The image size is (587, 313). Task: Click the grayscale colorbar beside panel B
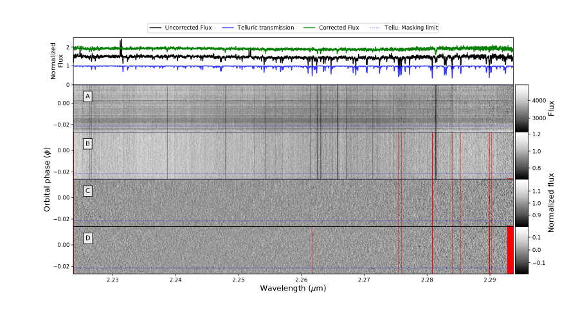pyautogui.click(x=521, y=155)
